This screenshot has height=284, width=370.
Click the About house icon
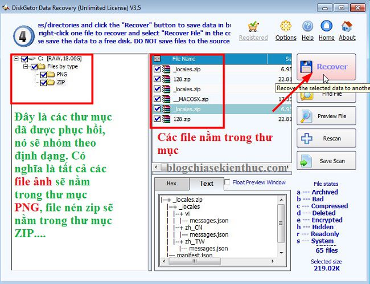[347, 26]
